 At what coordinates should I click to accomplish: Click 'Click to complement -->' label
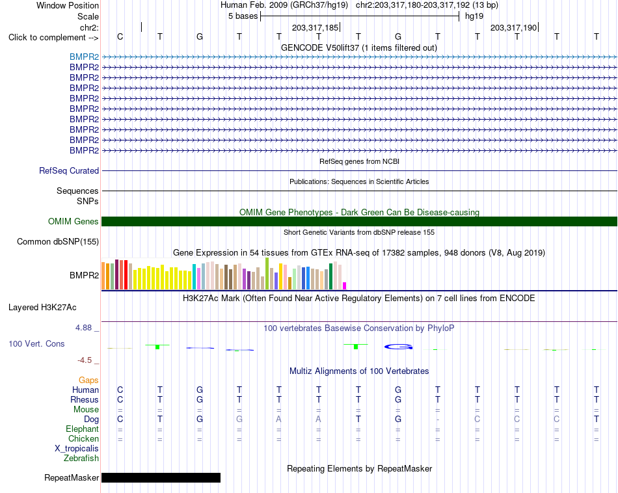pos(53,38)
